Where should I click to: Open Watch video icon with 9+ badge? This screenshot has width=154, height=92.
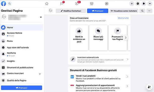77,4
